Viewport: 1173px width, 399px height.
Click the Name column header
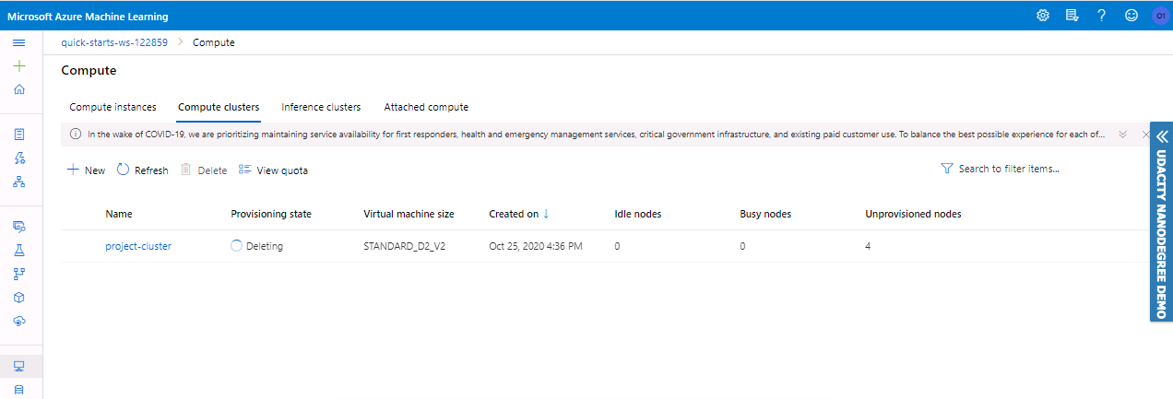pos(119,214)
